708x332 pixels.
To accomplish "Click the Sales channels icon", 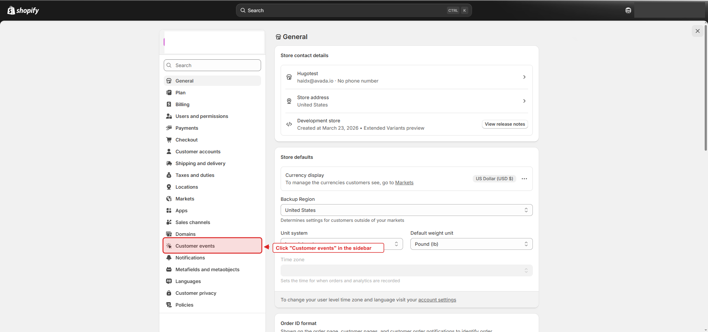I will (x=169, y=222).
